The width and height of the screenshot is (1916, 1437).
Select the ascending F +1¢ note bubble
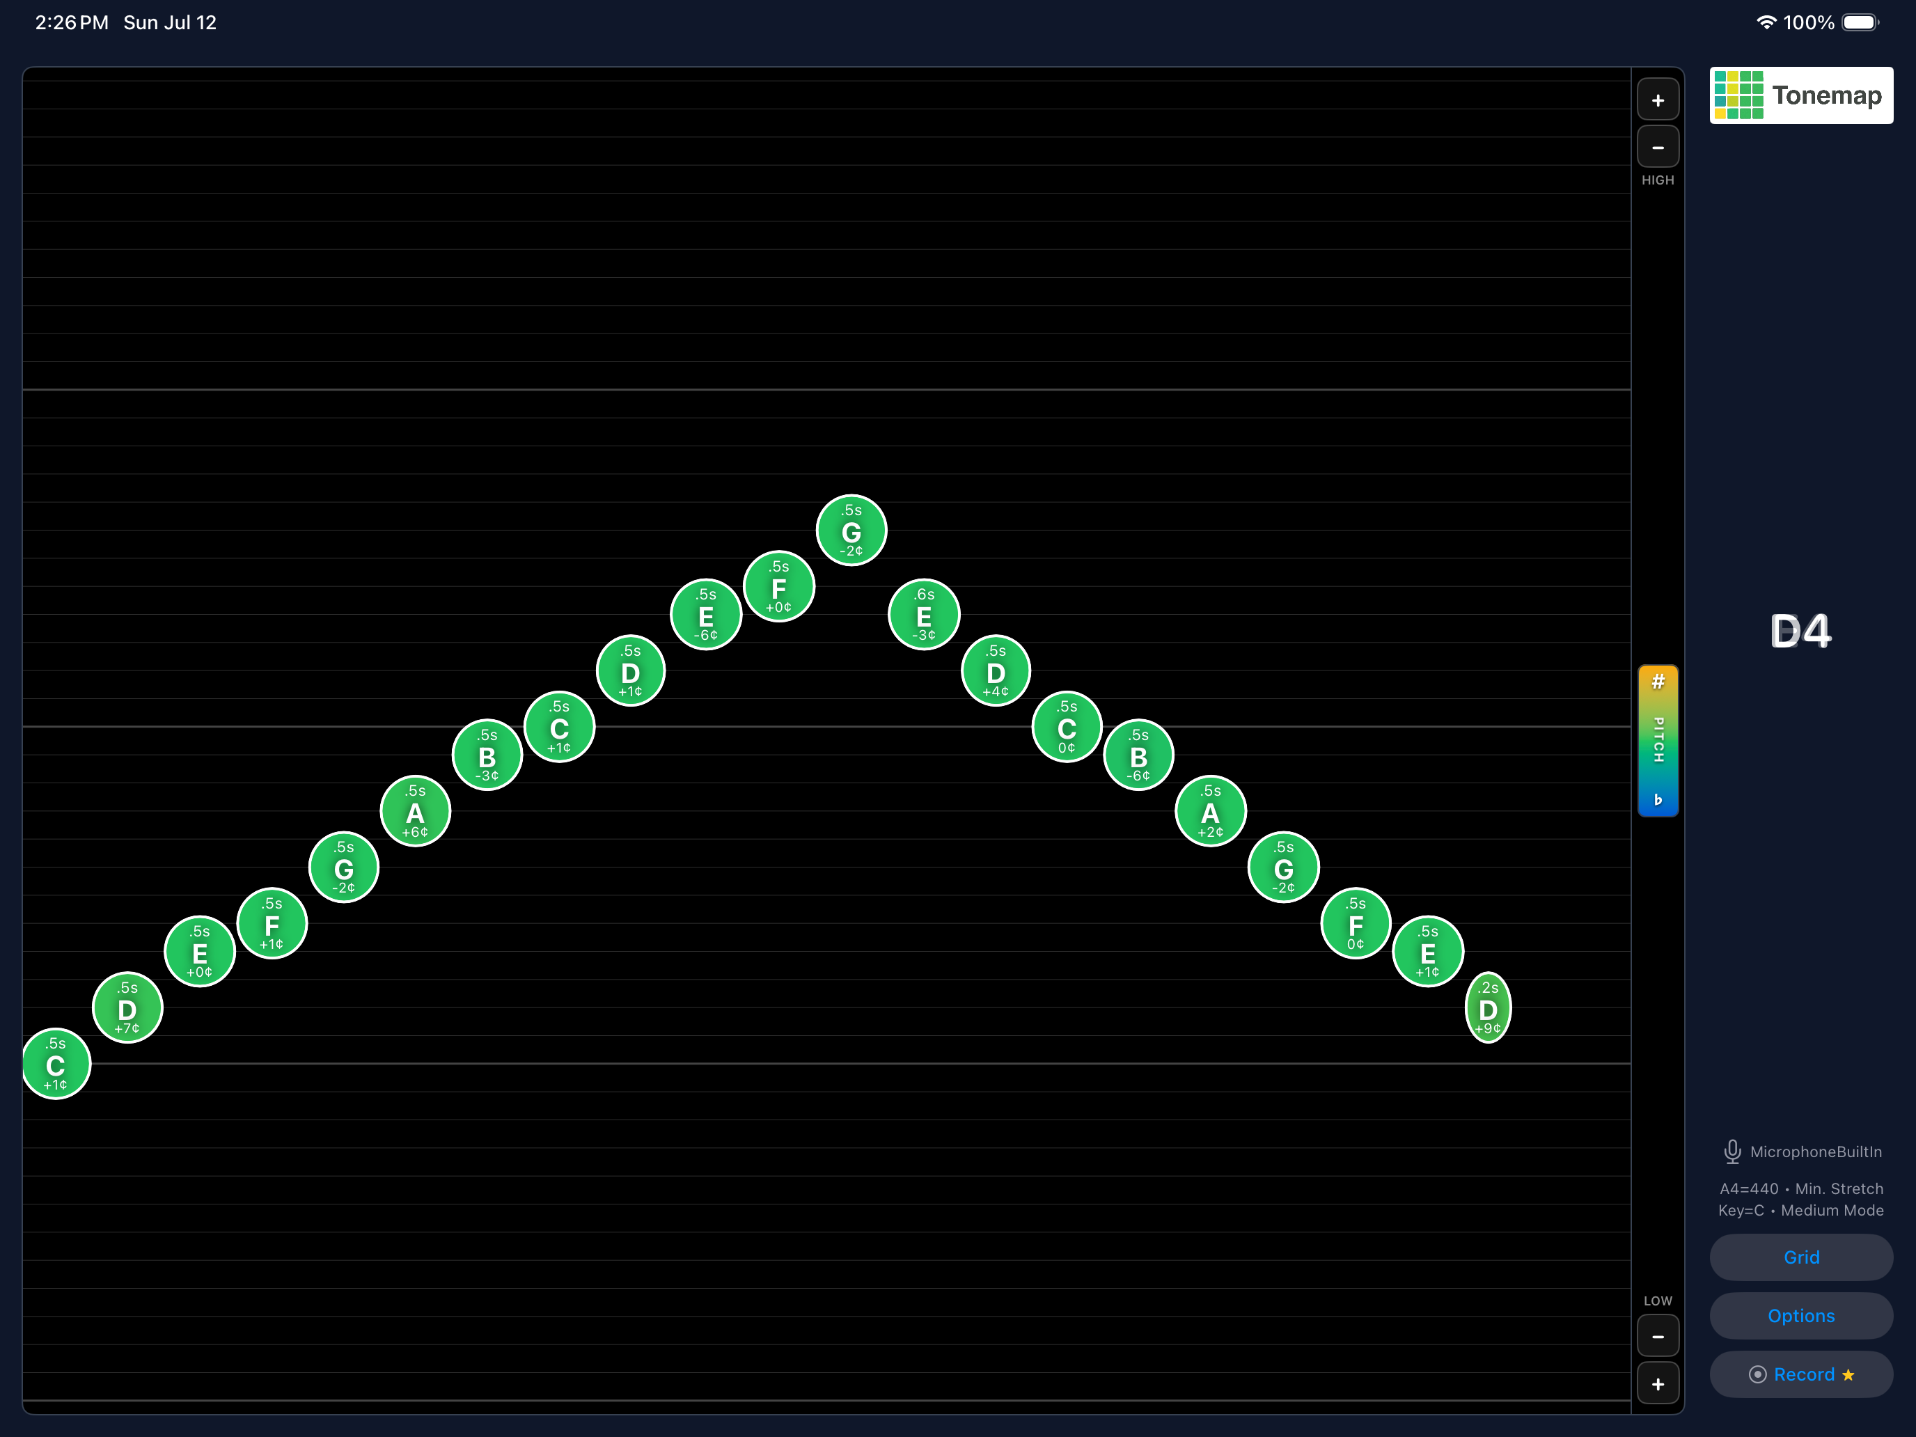click(272, 923)
